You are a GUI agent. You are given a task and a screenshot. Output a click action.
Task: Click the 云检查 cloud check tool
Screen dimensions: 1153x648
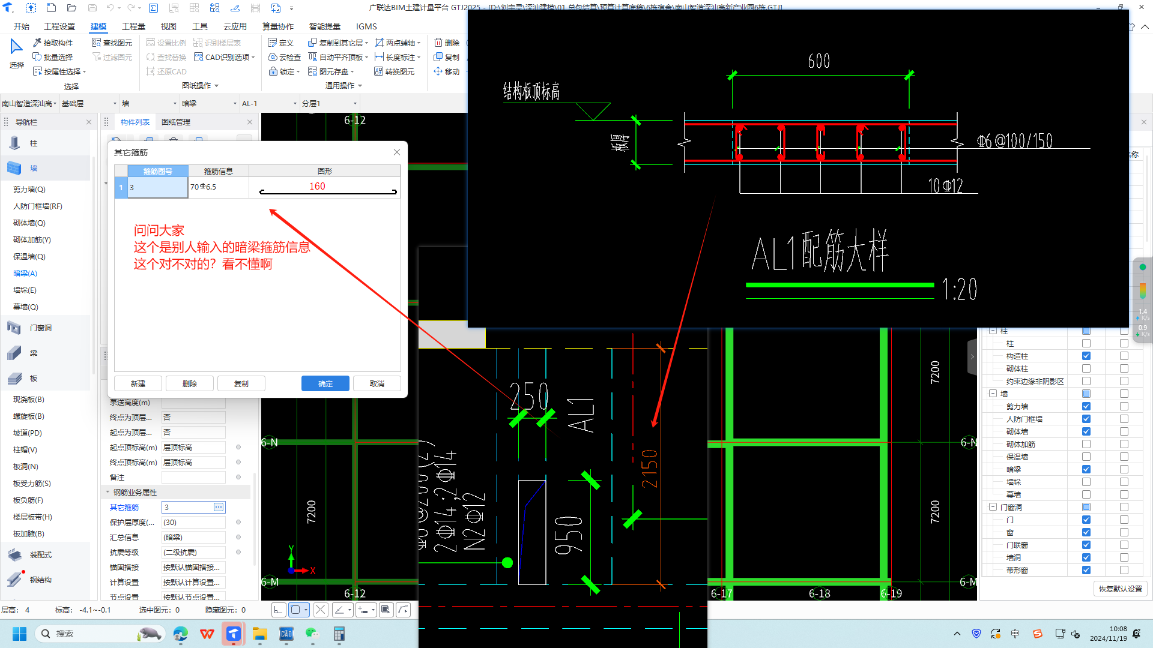[284, 57]
